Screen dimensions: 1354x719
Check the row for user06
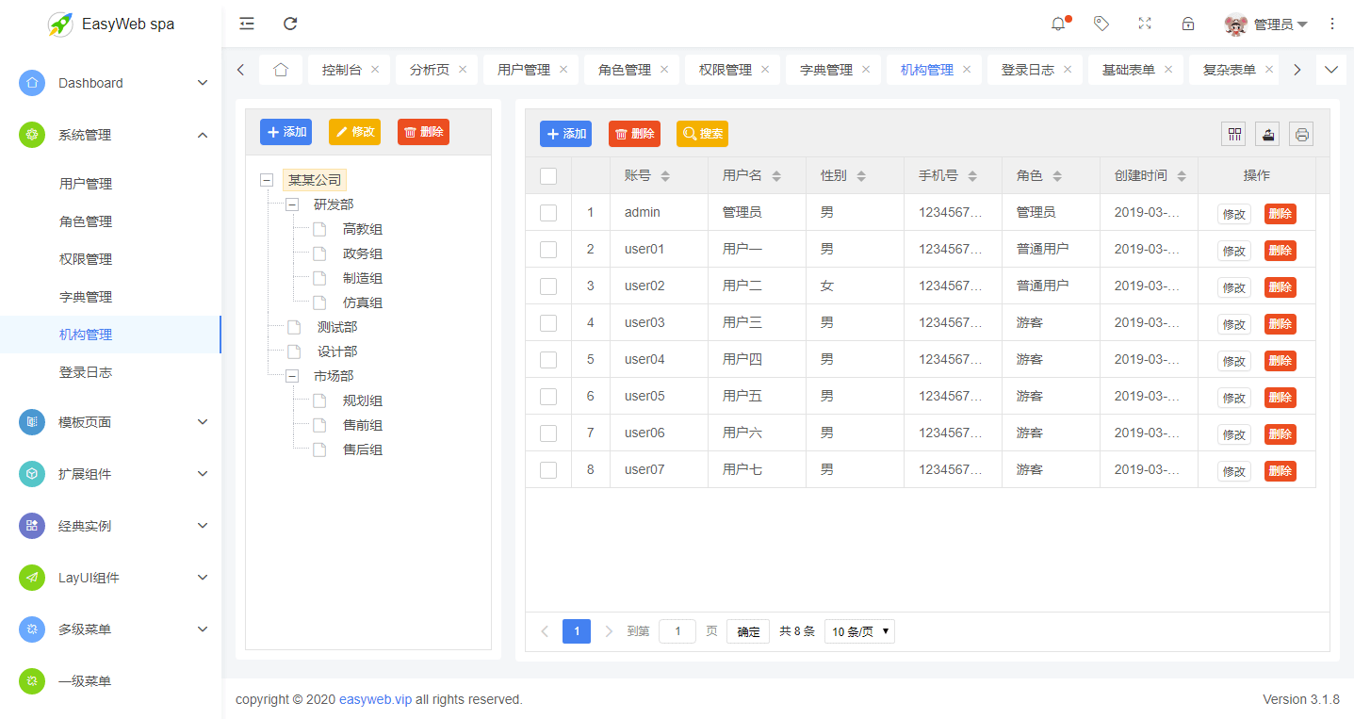coord(548,433)
